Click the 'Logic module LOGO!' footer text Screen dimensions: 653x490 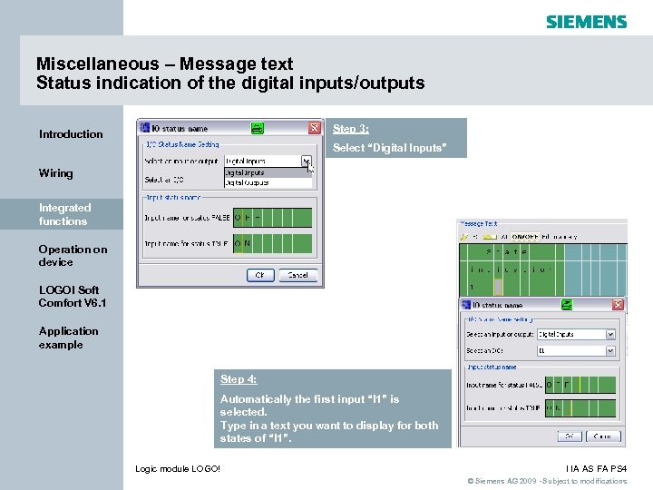click(x=178, y=469)
